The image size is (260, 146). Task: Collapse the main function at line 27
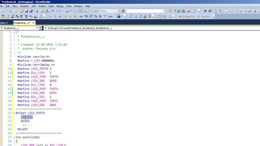tap(15, 137)
